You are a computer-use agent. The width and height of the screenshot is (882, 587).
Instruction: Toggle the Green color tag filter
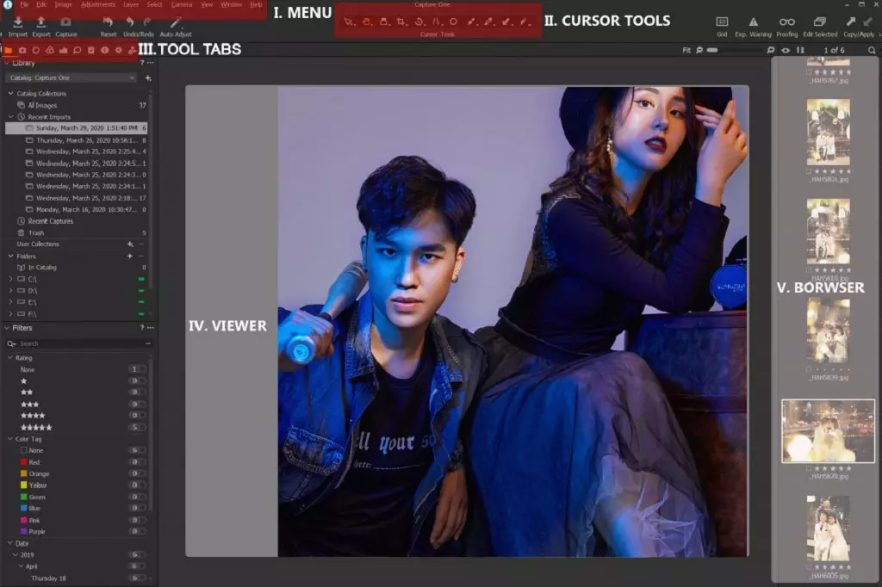(137, 497)
